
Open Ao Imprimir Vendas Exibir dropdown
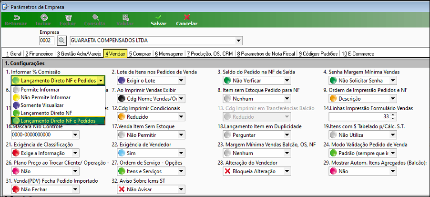coord(181,98)
